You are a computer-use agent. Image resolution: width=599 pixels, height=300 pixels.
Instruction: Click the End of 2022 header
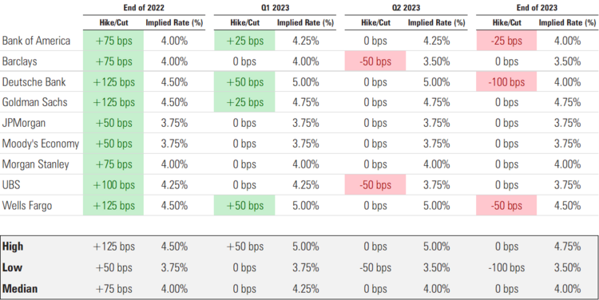[144, 8]
